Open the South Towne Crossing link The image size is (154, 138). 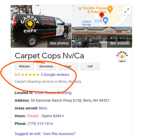tap(53, 93)
